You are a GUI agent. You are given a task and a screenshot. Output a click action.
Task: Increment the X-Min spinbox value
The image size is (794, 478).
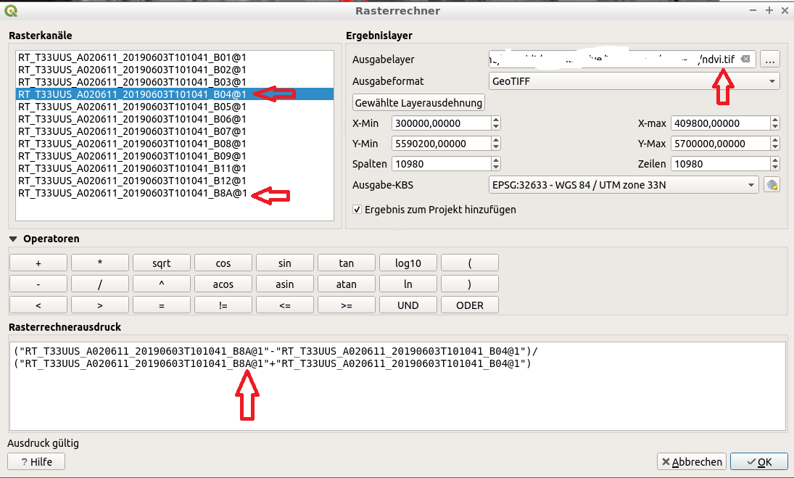495,120
